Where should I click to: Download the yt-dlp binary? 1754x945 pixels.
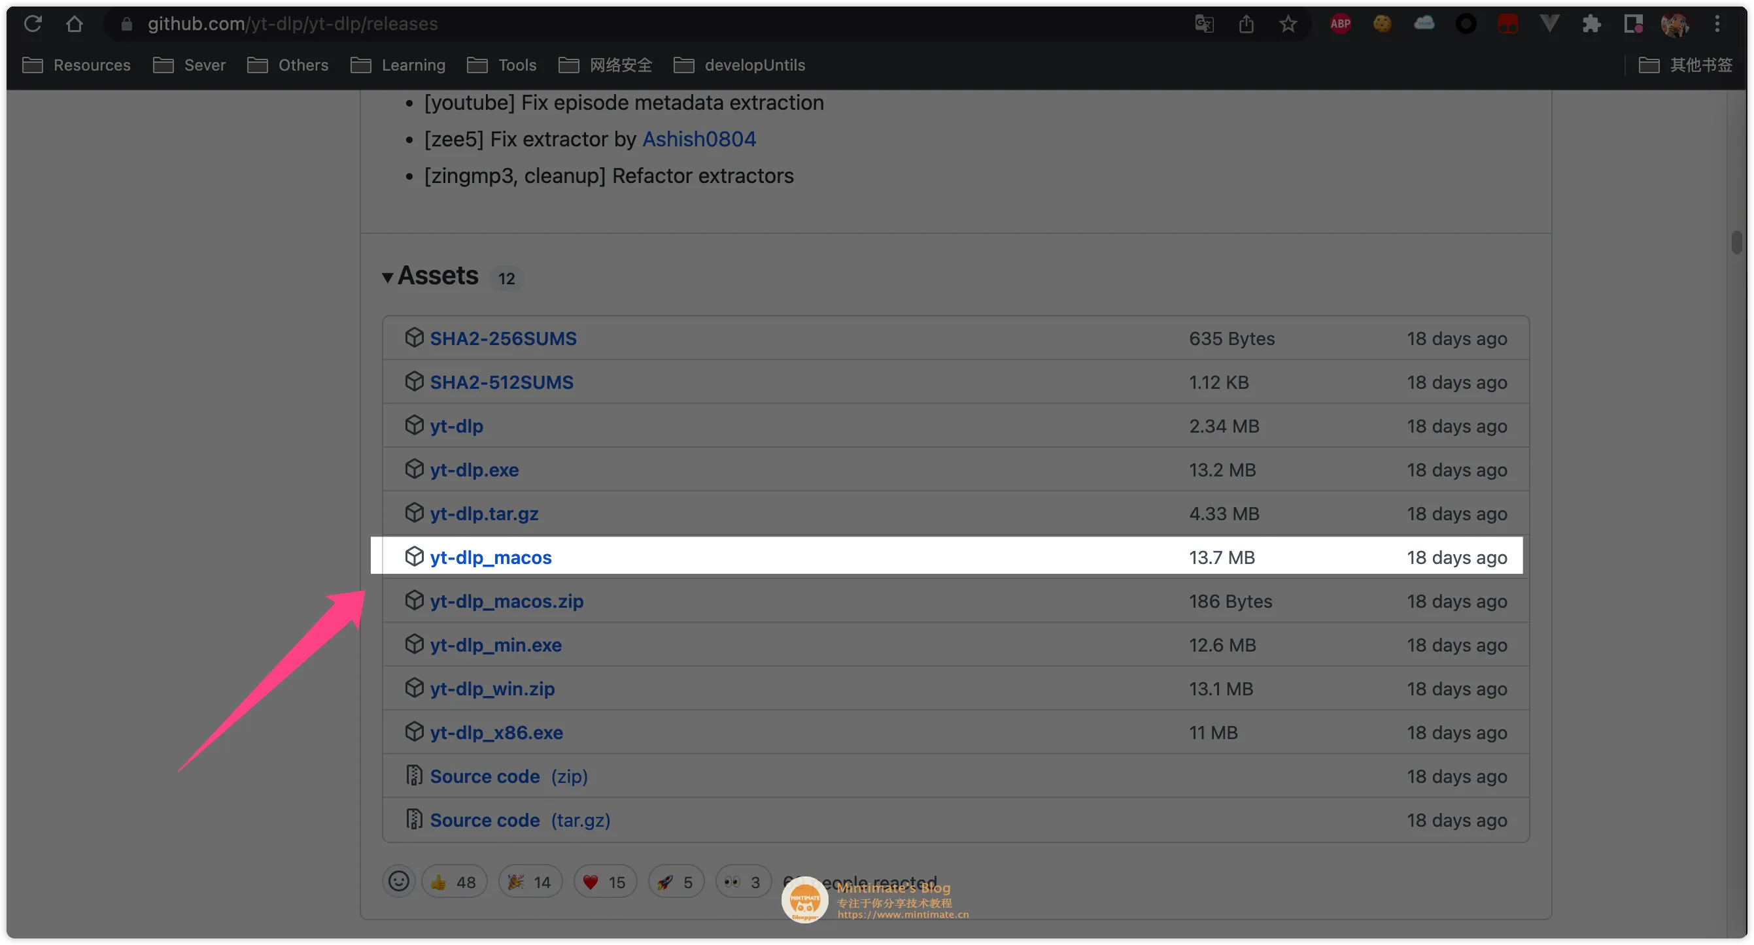456,426
